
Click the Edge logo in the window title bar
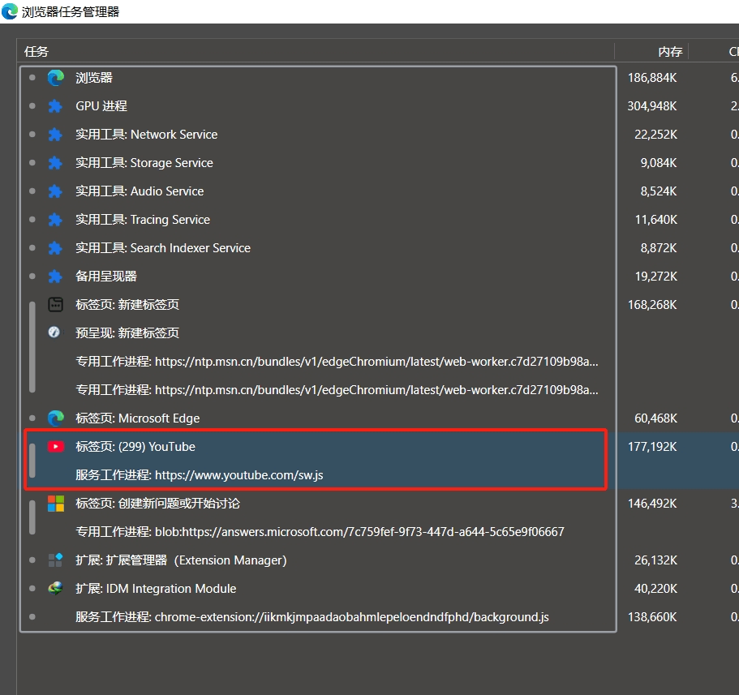(x=10, y=11)
